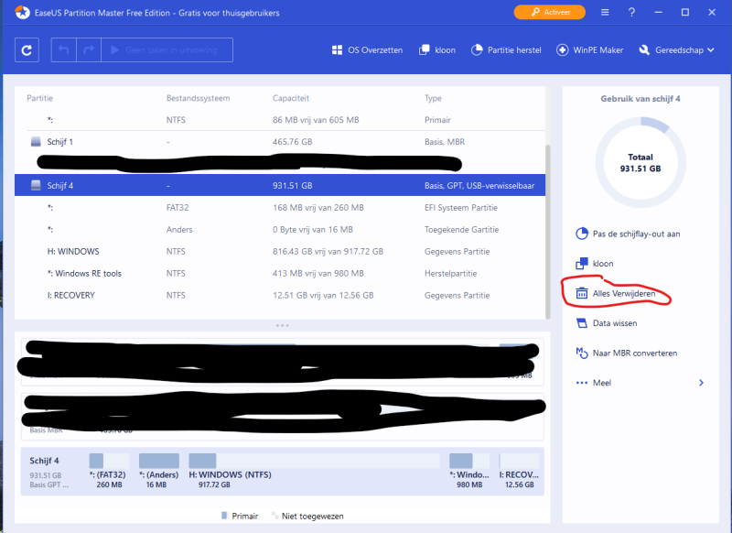Select the Schijf 4 row in list

[x=280, y=186]
